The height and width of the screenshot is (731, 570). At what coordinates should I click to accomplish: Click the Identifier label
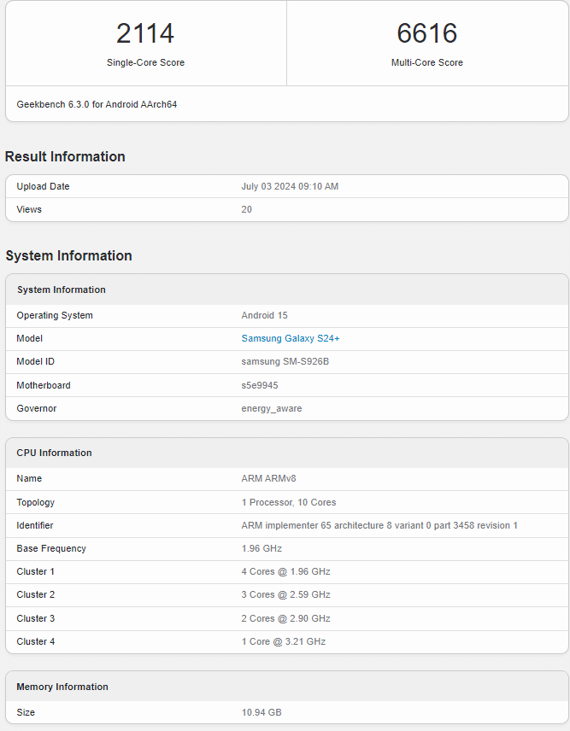click(34, 525)
